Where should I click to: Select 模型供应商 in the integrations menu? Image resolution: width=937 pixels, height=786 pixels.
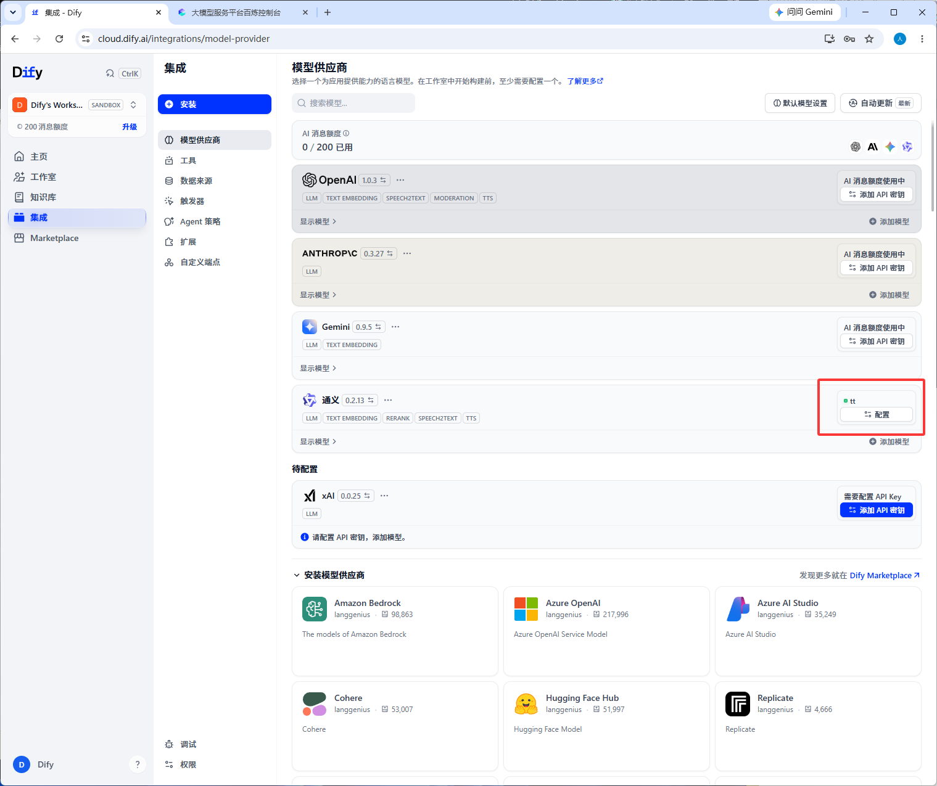(x=215, y=140)
